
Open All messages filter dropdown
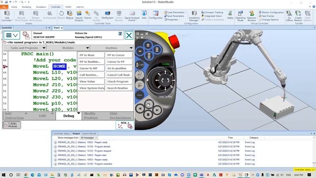(89, 137)
